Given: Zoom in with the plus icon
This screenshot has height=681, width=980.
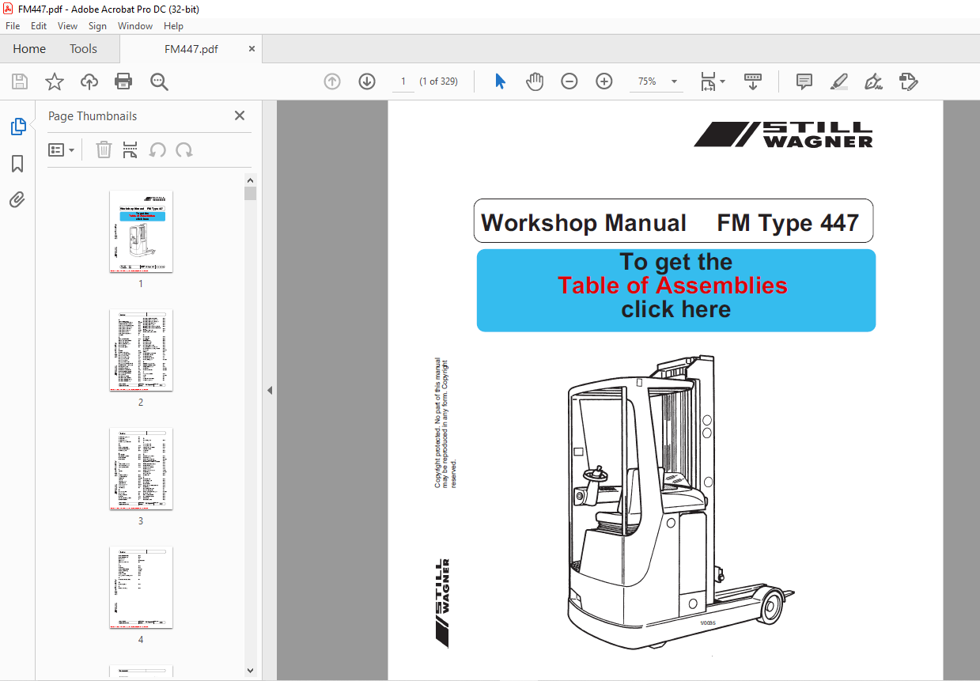Looking at the screenshot, I should [604, 81].
